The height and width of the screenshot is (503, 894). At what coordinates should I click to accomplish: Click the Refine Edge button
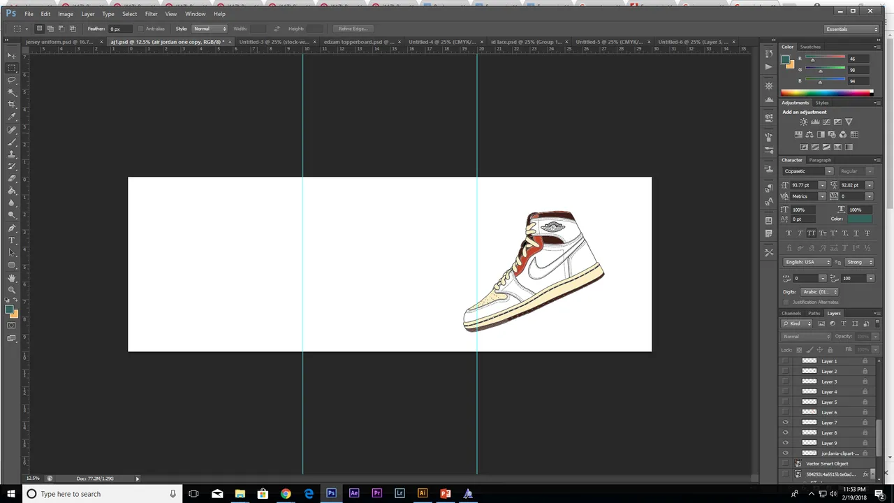(x=353, y=29)
